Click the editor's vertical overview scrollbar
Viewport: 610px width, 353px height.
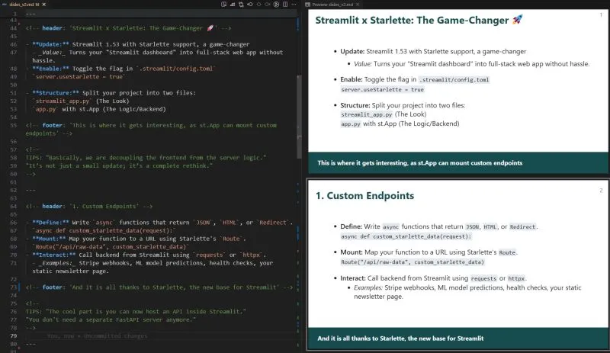pos(302,152)
